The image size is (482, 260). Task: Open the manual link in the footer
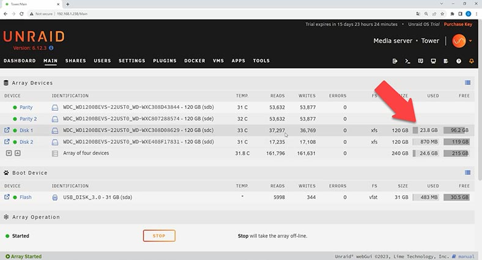(466, 256)
